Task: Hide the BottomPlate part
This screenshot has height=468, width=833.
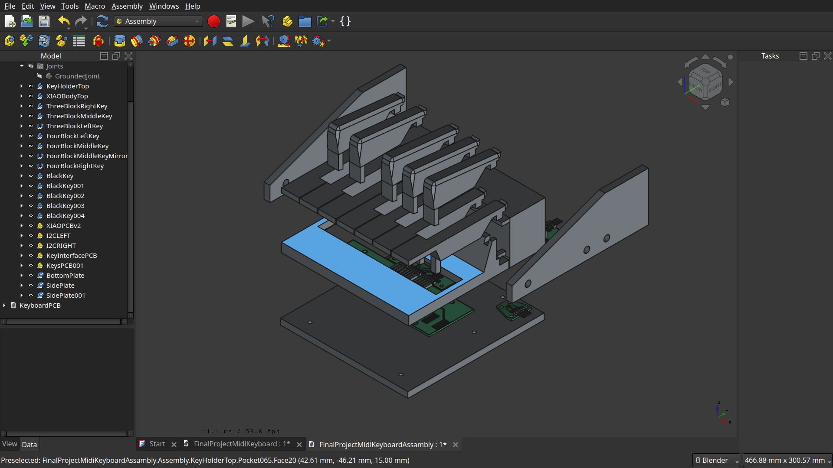Action: 31,276
